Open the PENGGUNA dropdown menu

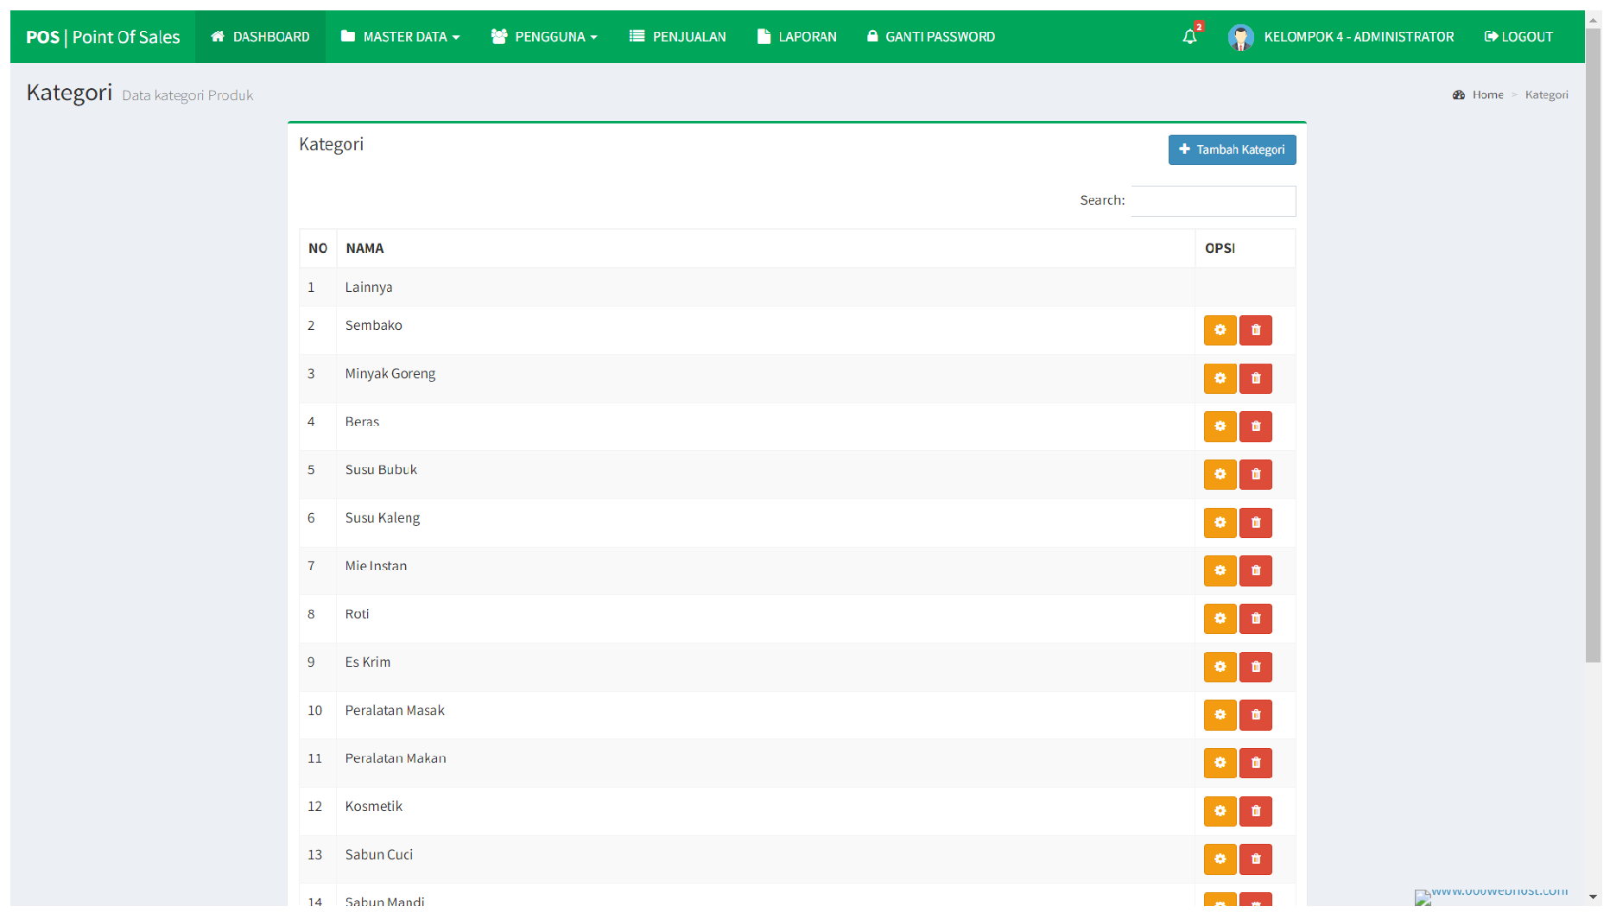[x=544, y=36]
